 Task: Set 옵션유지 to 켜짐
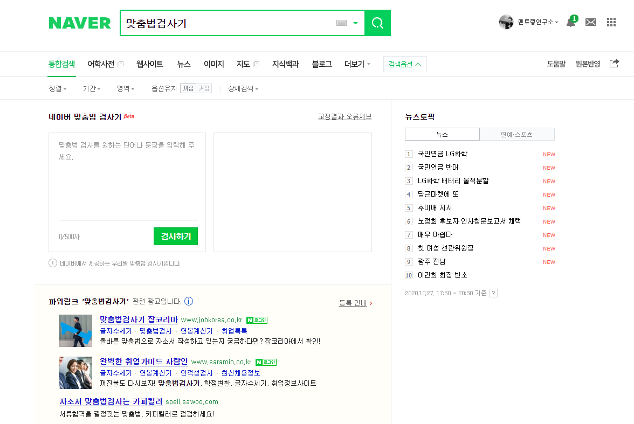point(204,88)
